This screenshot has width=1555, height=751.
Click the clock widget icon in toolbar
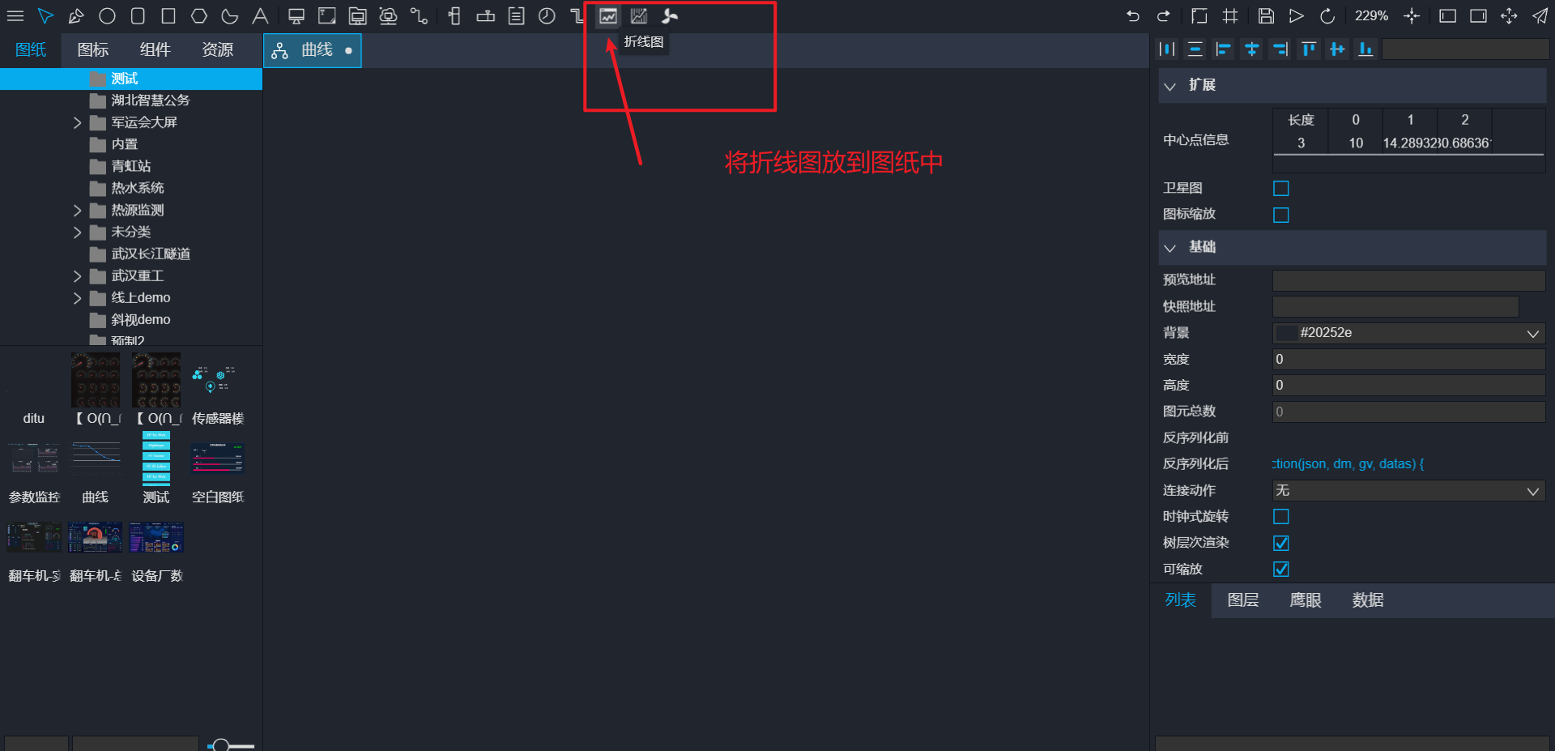(x=547, y=16)
